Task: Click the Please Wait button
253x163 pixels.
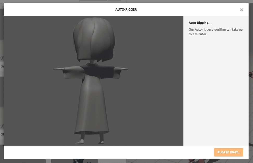Action: coord(229,152)
